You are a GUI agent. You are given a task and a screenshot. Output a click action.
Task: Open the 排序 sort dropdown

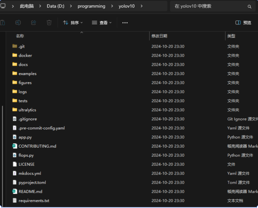pyautogui.click(x=73, y=23)
